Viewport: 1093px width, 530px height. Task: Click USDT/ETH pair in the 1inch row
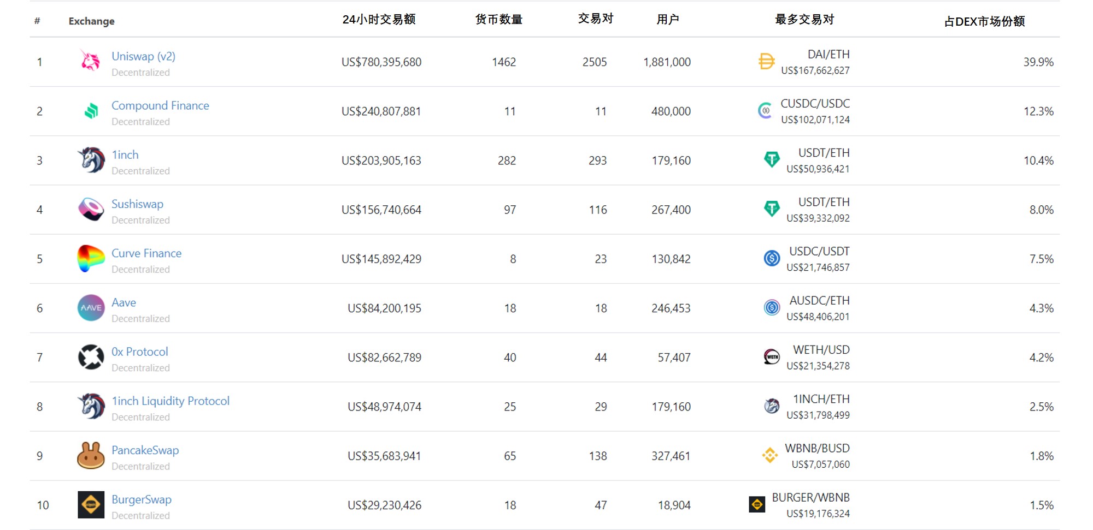(x=824, y=153)
